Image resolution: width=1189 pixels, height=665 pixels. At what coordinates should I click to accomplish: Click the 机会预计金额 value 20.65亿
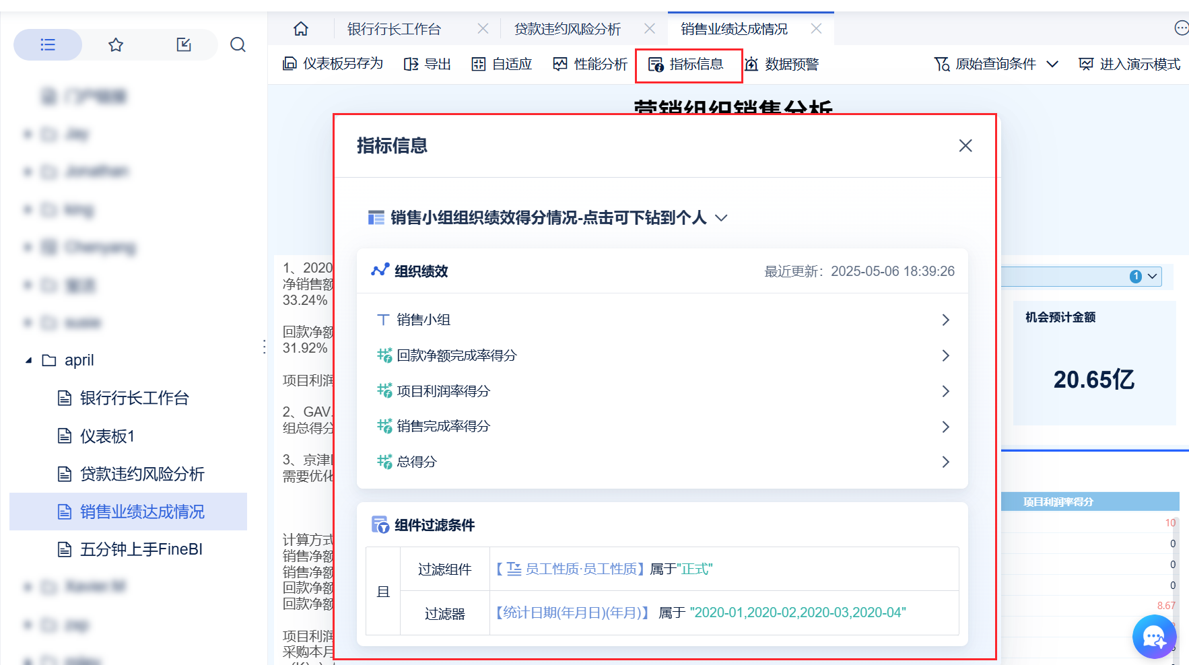point(1094,380)
